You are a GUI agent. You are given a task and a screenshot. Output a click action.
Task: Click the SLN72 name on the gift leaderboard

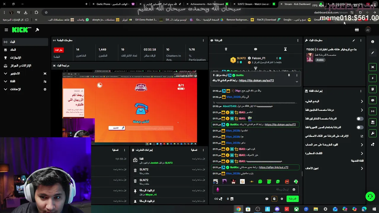241,58
